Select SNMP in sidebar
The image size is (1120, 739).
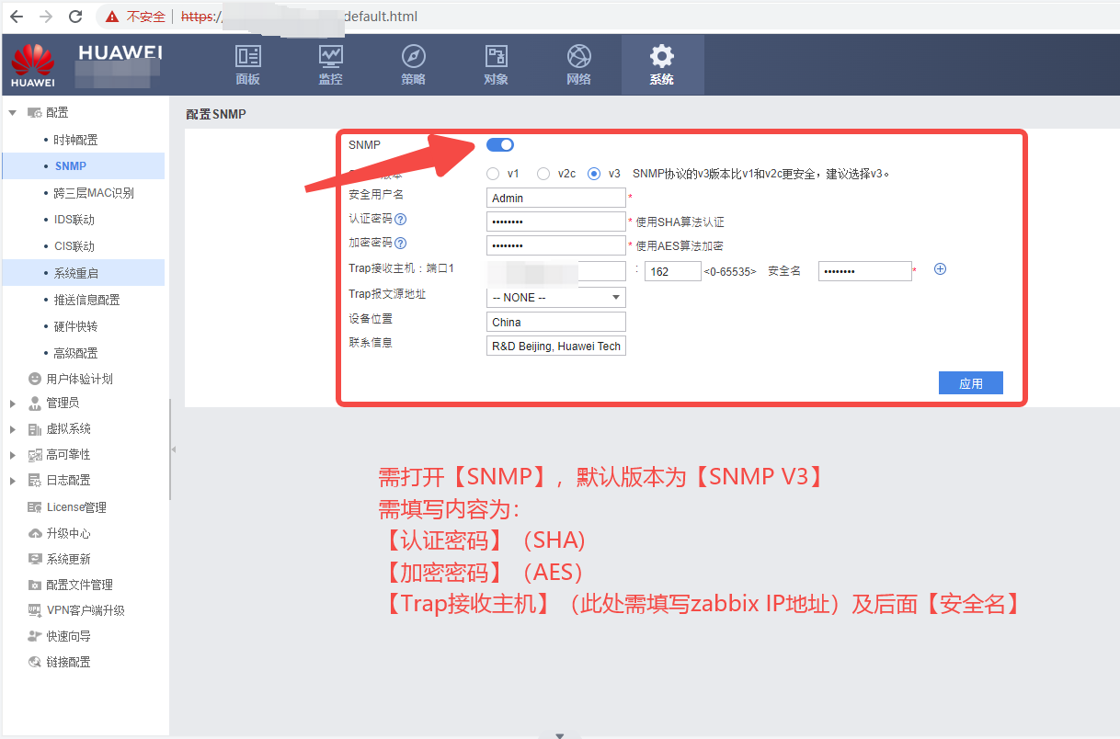[71, 166]
